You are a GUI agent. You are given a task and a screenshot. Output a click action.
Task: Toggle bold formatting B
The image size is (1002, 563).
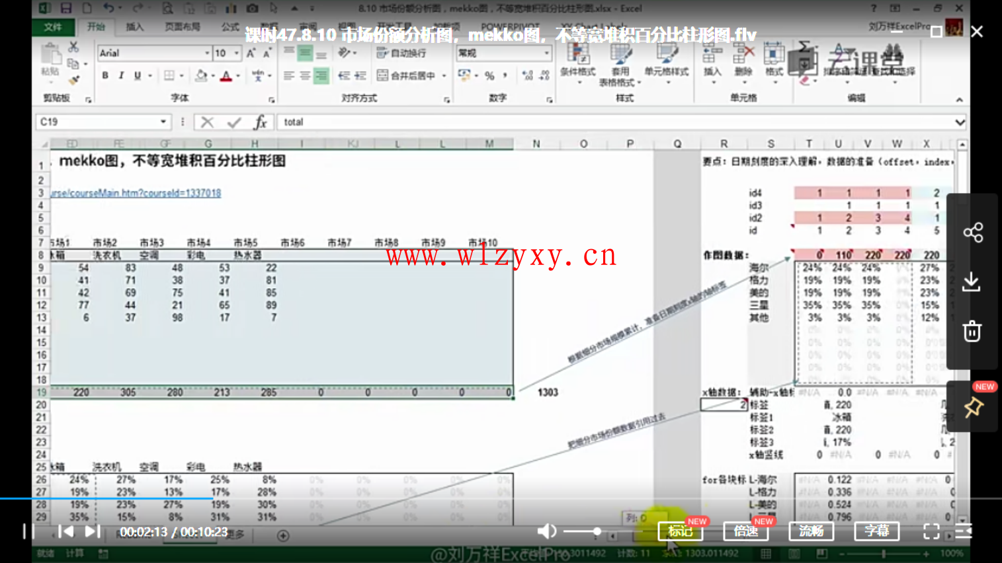point(105,76)
